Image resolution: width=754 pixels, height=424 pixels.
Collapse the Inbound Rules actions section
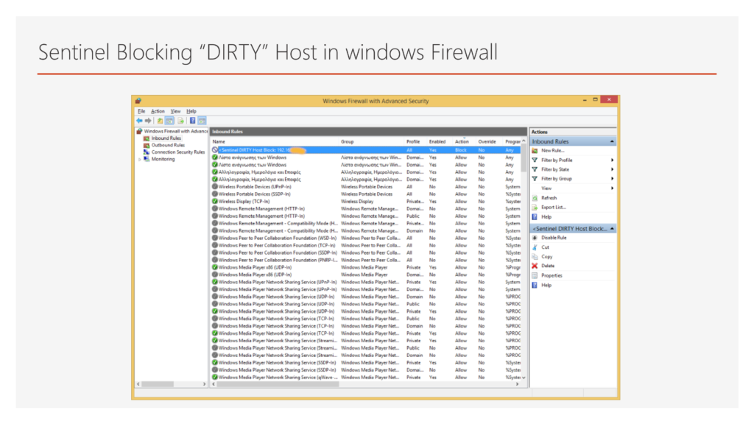coord(612,141)
